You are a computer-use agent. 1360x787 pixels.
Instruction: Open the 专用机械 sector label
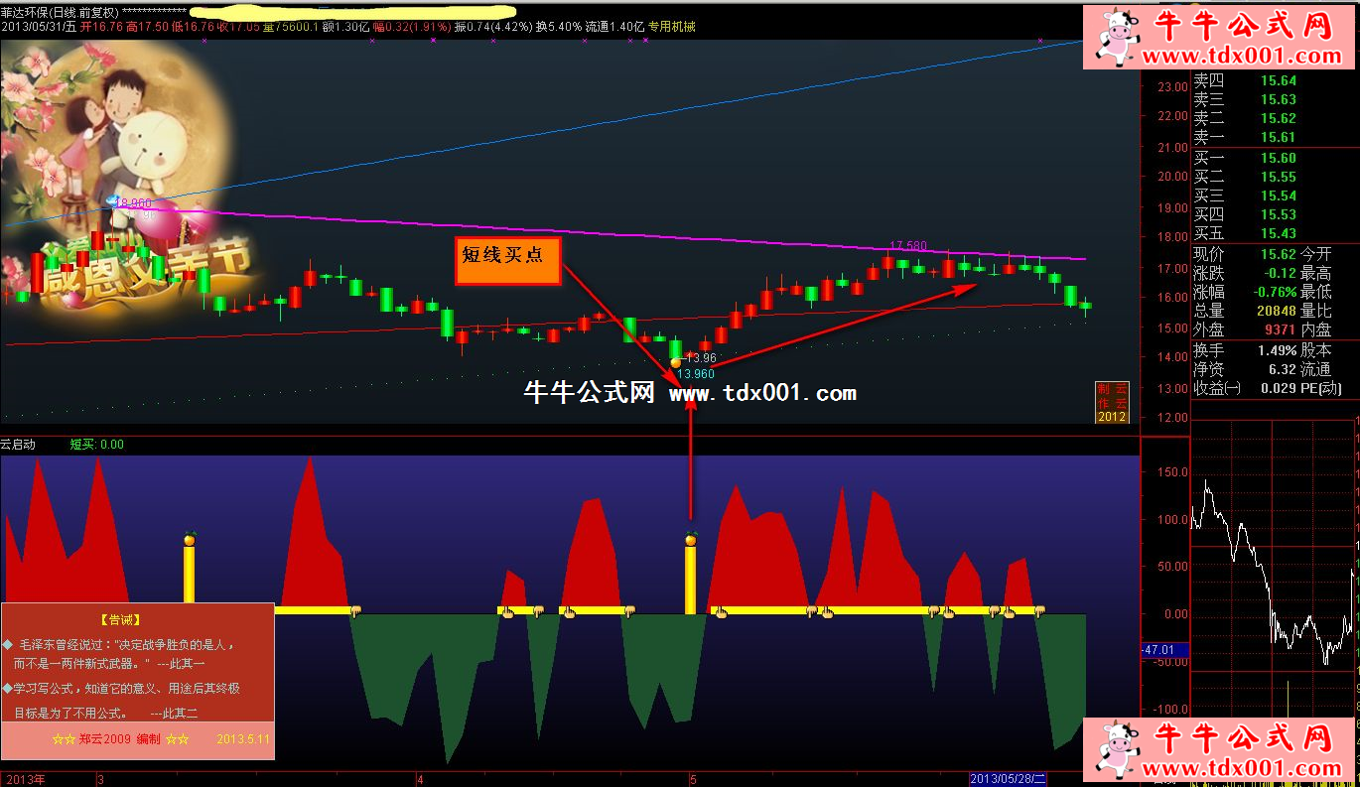click(x=672, y=27)
